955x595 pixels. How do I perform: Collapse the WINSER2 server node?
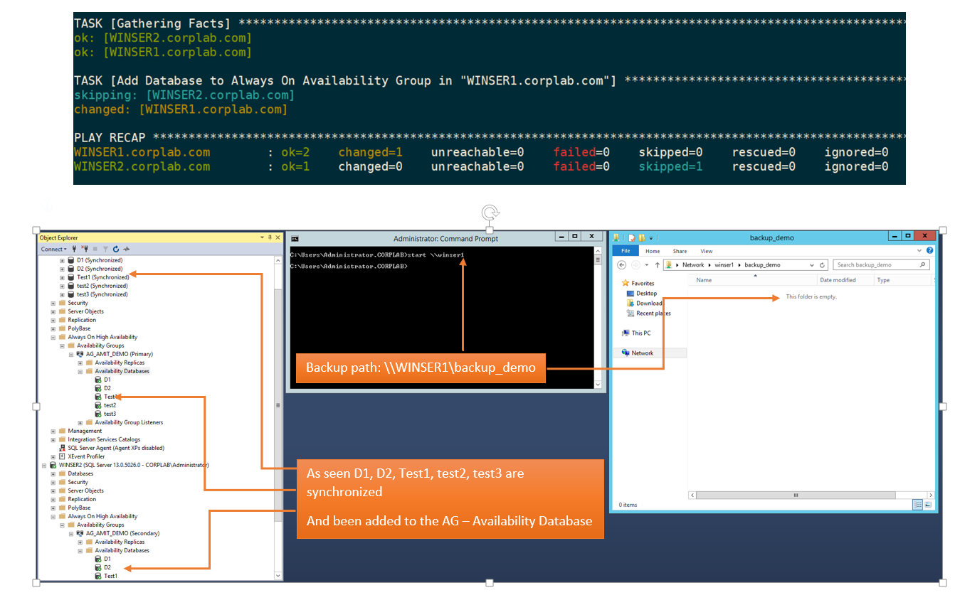pyautogui.click(x=44, y=465)
